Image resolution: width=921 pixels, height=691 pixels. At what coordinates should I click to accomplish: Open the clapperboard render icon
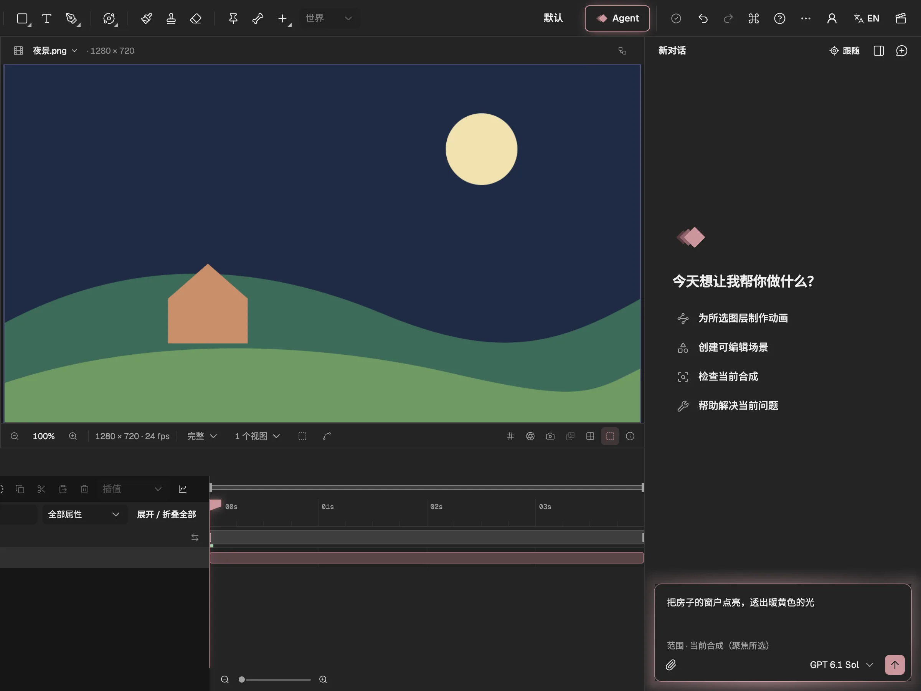(901, 18)
